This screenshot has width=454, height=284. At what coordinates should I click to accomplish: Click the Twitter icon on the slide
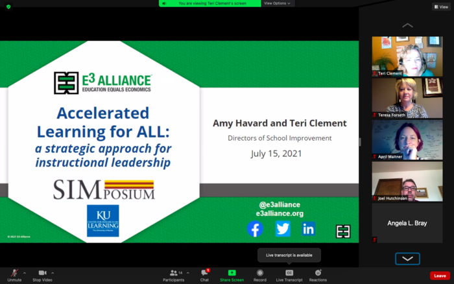(283, 229)
